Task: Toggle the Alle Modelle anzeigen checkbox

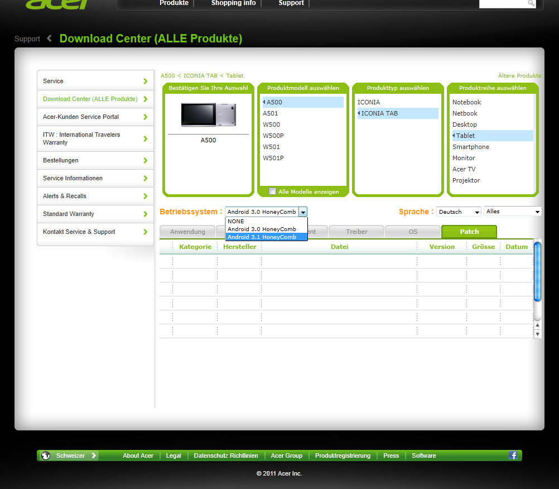Action: (272, 191)
